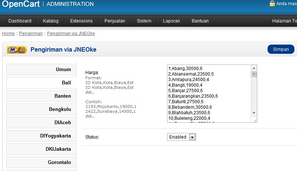Click the JNE logo beside page title
The image size is (297, 171).
17,50
